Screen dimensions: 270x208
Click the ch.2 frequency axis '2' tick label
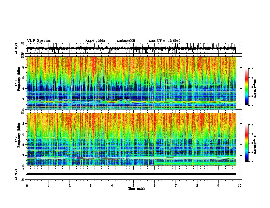24,155
